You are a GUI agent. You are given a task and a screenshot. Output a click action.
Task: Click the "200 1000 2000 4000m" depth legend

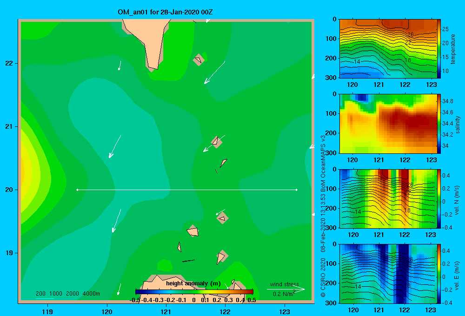pyautogui.click(x=68, y=294)
